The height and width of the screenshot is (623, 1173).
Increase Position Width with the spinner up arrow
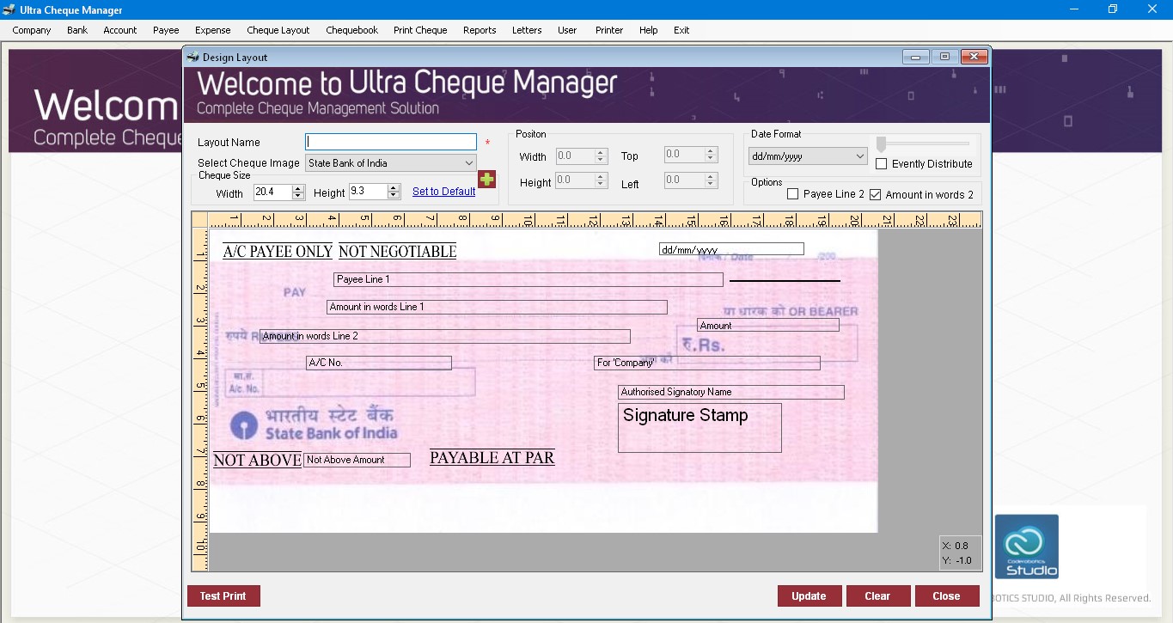pos(600,152)
